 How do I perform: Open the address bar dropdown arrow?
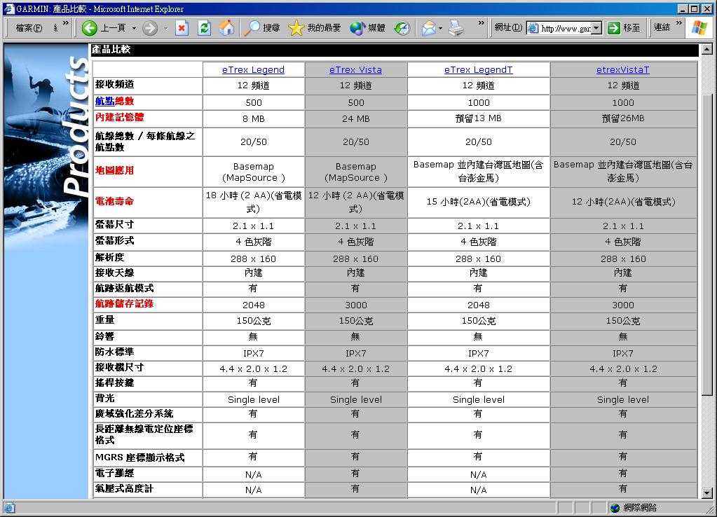[596, 28]
